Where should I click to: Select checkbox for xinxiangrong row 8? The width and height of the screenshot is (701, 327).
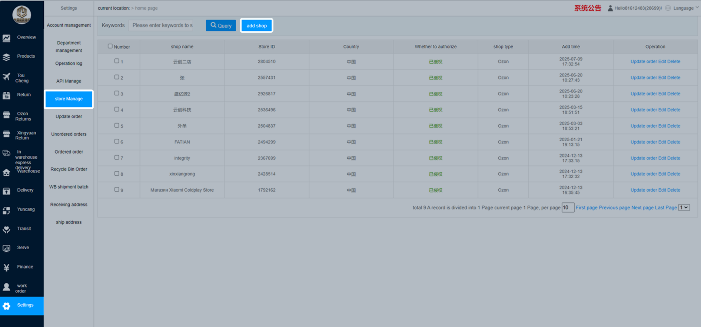[x=117, y=173]
